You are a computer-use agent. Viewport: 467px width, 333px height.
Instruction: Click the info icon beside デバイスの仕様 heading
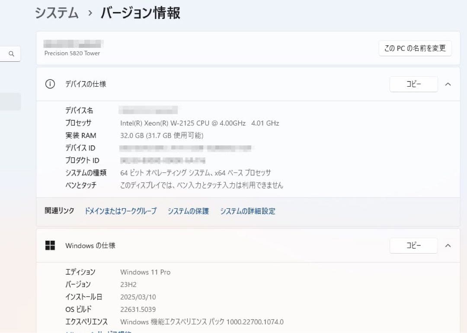click(50, 84)
